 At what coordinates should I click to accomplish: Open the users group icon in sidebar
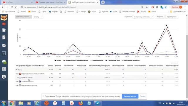coord(4,45)
